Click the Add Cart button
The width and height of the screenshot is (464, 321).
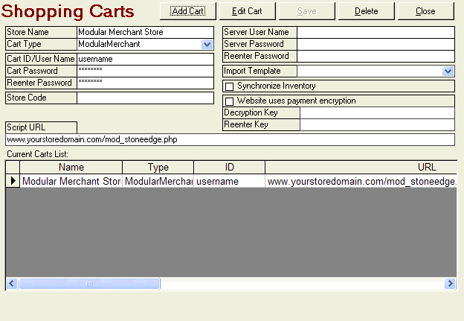tap(188, 11)
